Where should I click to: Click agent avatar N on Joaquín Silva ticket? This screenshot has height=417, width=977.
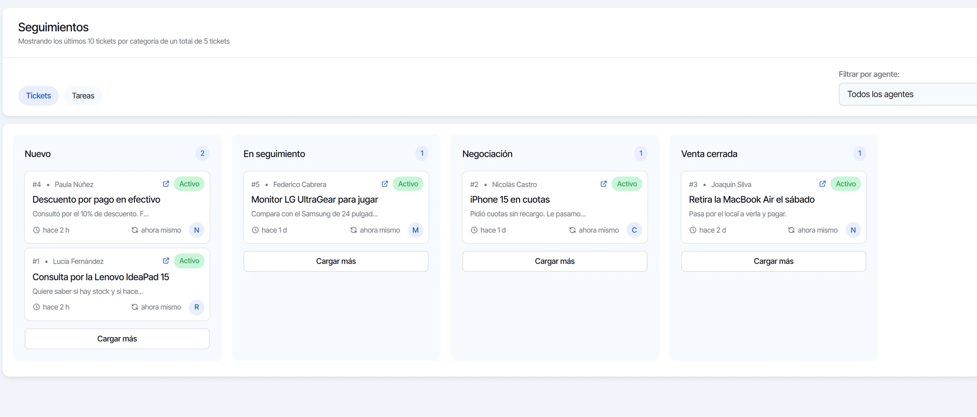click(x=853, y=230)
